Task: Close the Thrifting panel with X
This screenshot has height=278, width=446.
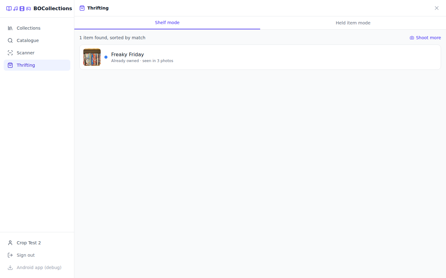Action: 437,8
